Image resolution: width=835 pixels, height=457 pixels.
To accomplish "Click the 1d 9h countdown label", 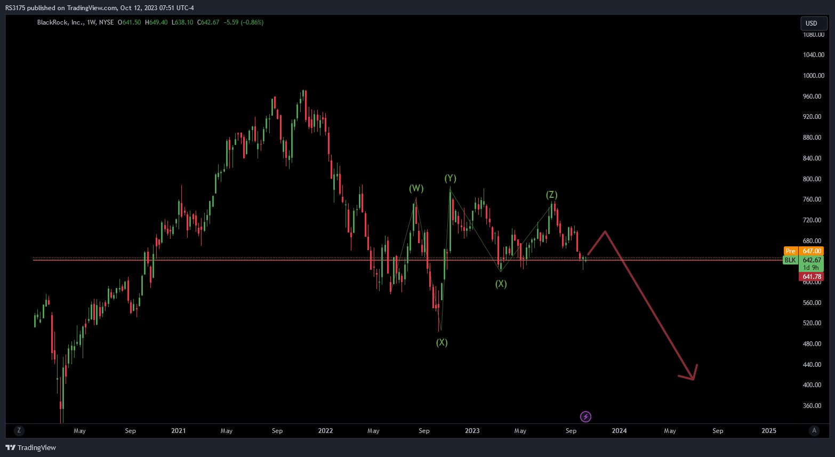I will tap(811, 268).
